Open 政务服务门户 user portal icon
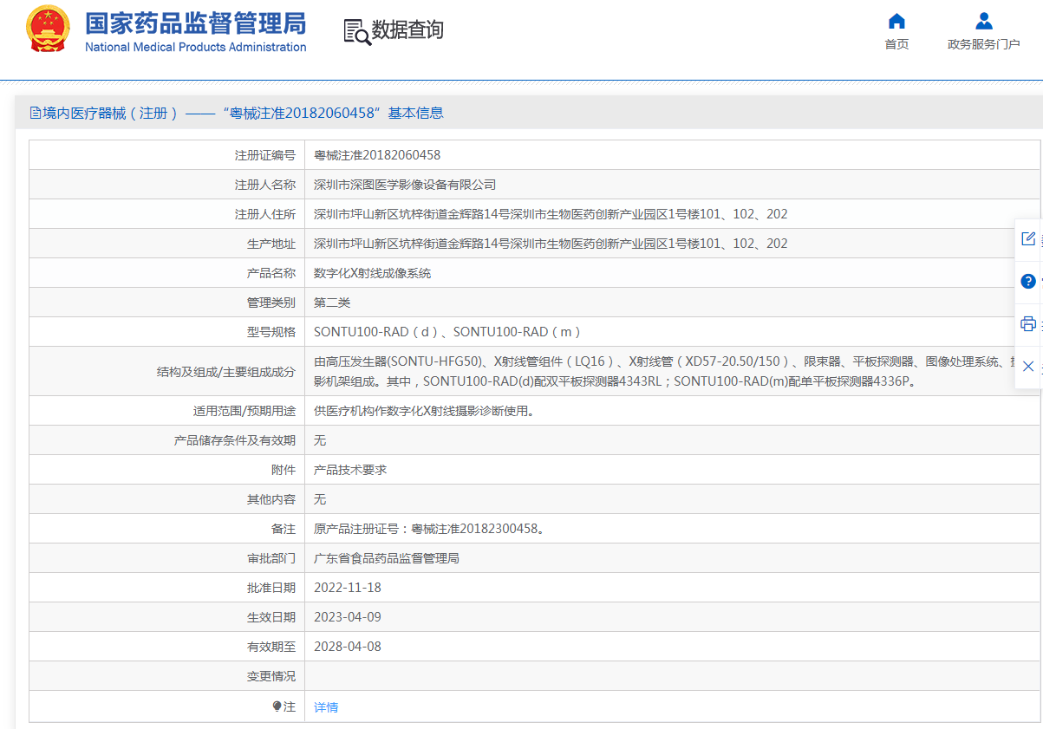Viewport: 1043px width, 729px height. (x=983, y=21)
